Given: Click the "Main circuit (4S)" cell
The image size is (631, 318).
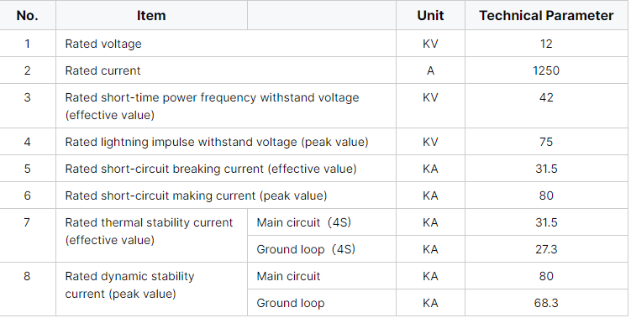Looking at the screenshot, I should (x=322, y=222).
